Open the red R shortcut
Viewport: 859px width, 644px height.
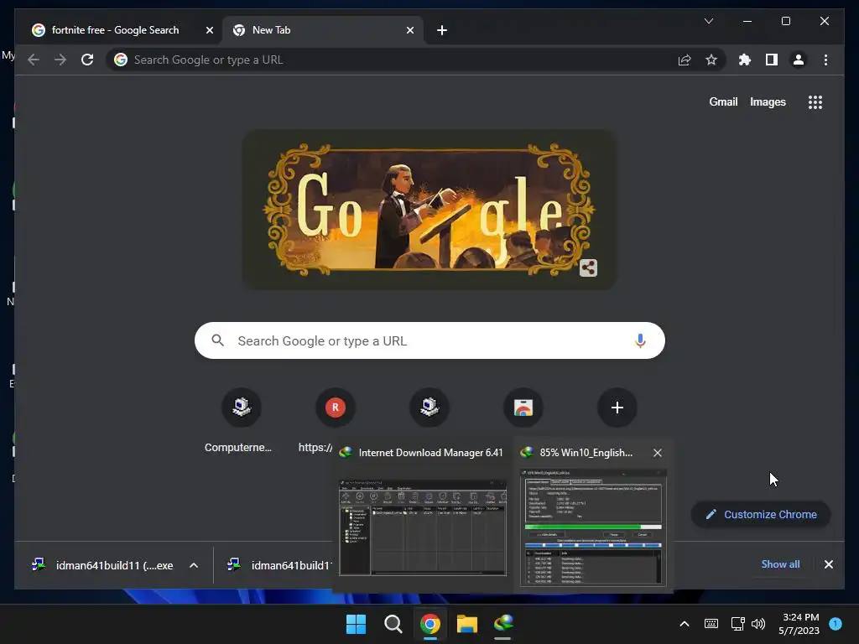point(336,408)
